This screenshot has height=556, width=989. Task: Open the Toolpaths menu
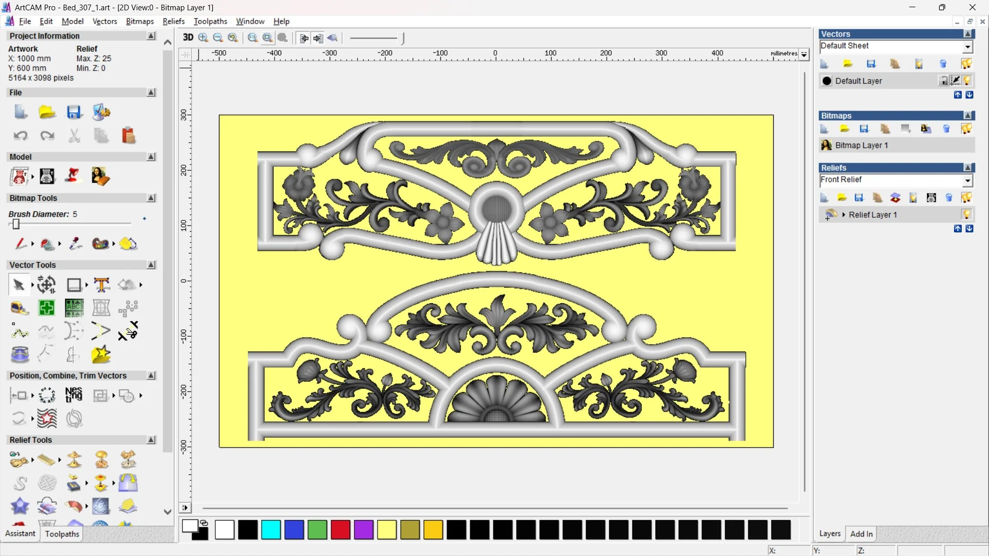coord(210,21)
